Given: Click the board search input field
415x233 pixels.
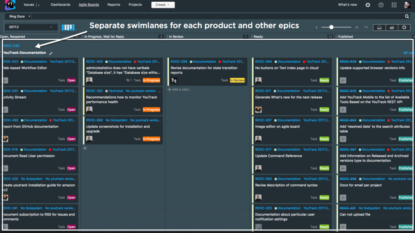Looking at the screenshot, I should coord(218,16).
